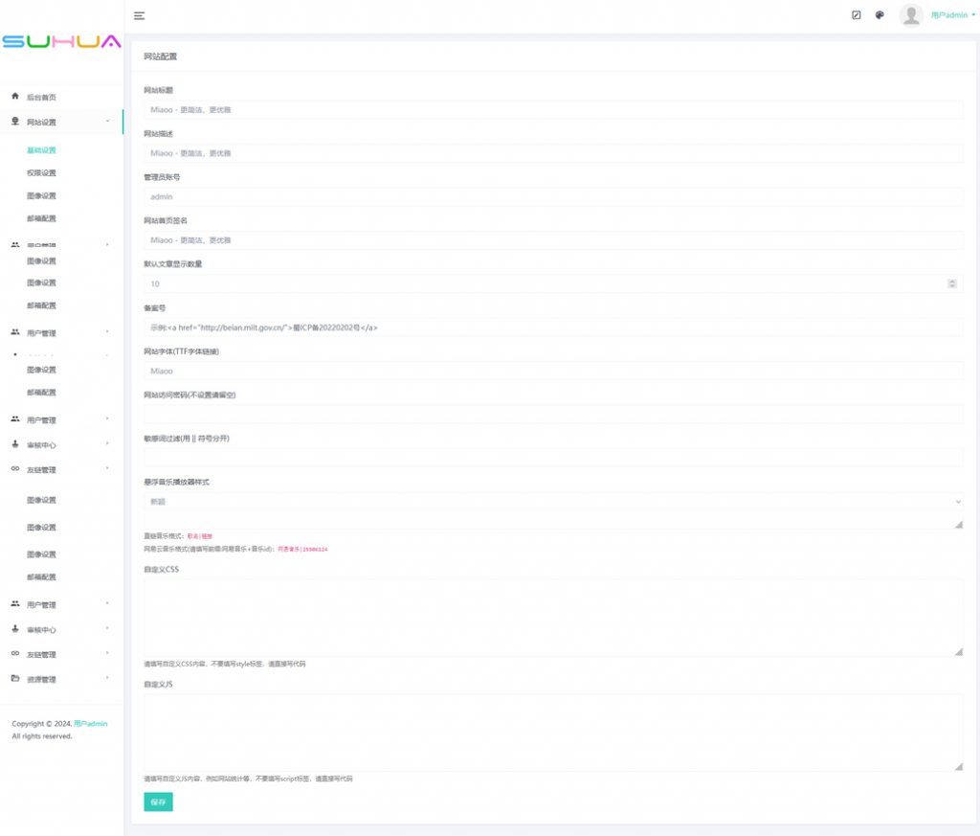Click the folder icon beside 资源管理

(15, 679)
